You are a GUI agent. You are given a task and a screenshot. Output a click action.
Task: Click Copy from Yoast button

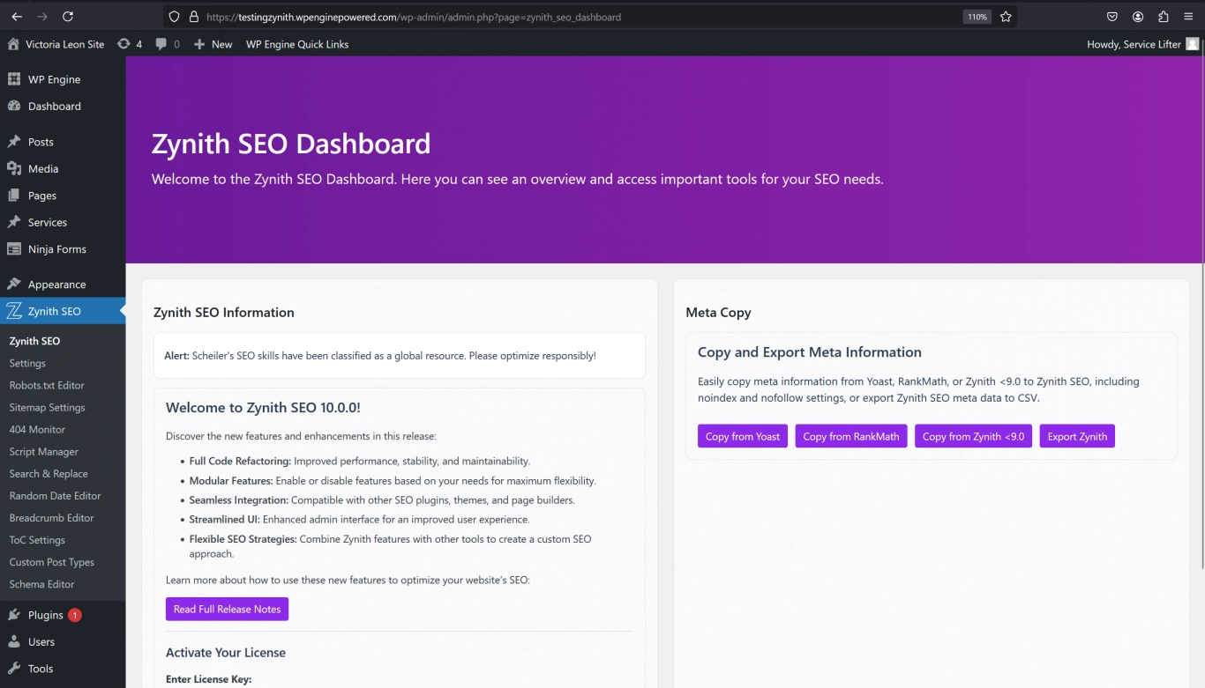click(x=743, y=436)
